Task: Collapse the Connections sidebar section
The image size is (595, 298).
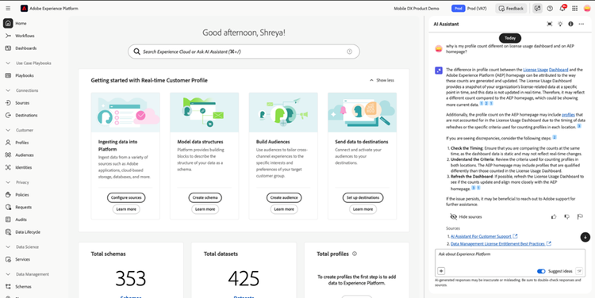Action: (8, 90)
